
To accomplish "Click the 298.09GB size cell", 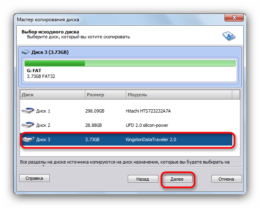I will tap(95, 111).
